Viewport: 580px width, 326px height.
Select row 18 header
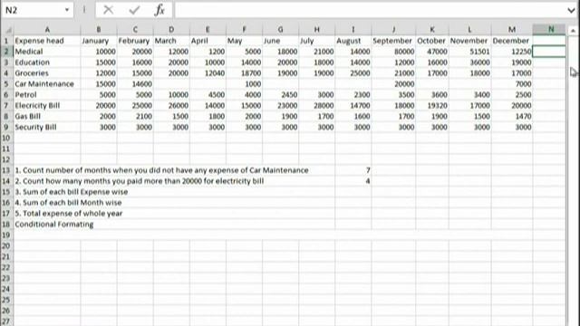click(x=6, y=225)
